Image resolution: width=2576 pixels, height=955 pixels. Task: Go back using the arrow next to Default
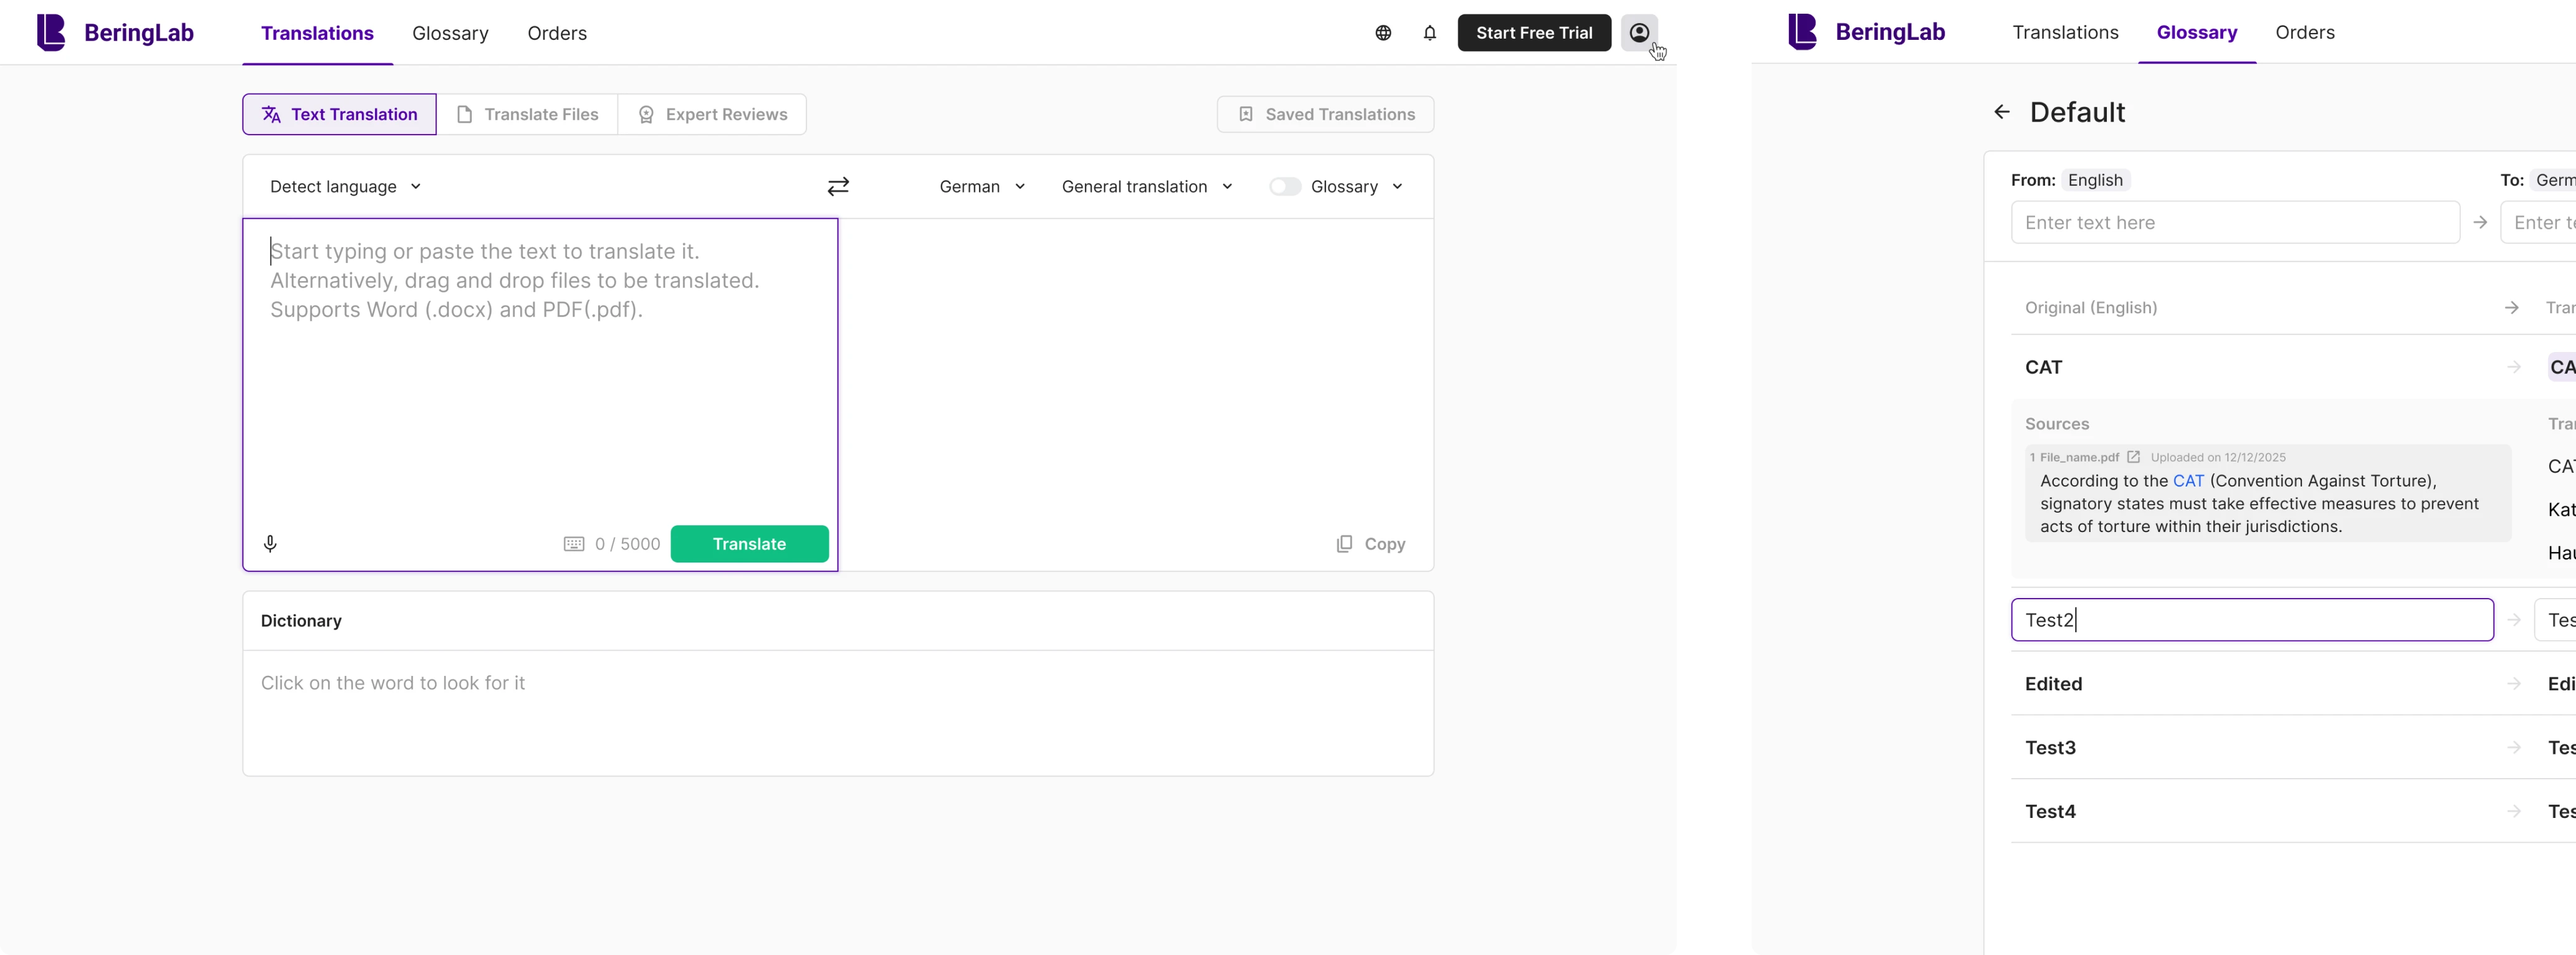coord(2002,112)
